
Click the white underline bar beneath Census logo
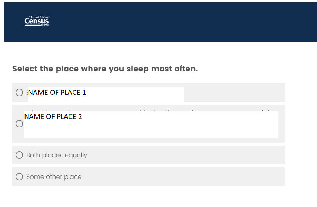pos(32,26)
